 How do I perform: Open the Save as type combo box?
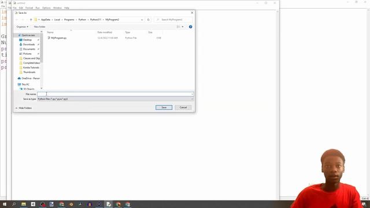click(x=116, y=99)
